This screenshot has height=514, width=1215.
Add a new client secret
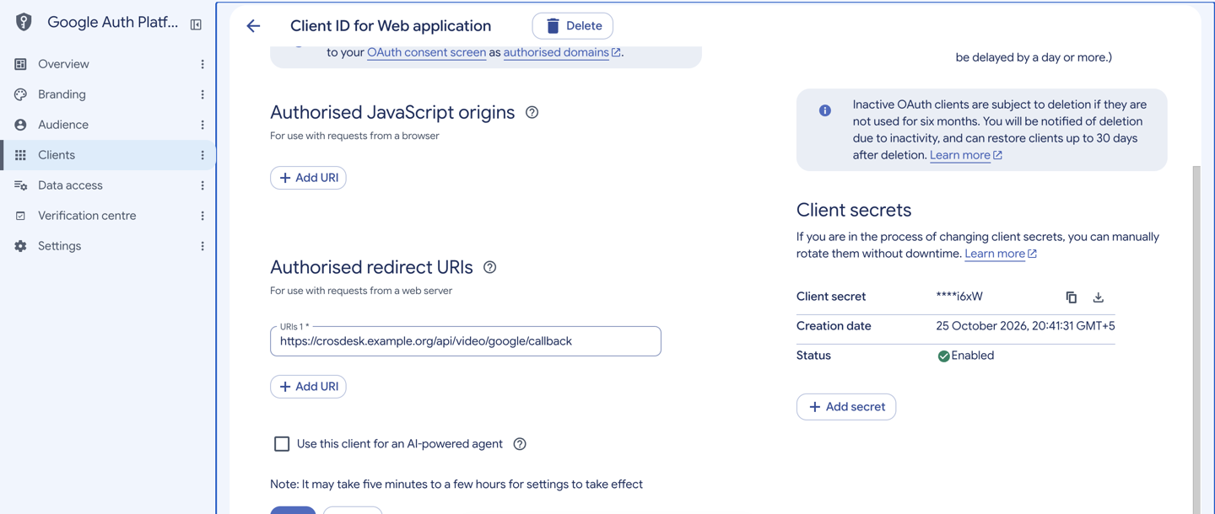[846, 407]
